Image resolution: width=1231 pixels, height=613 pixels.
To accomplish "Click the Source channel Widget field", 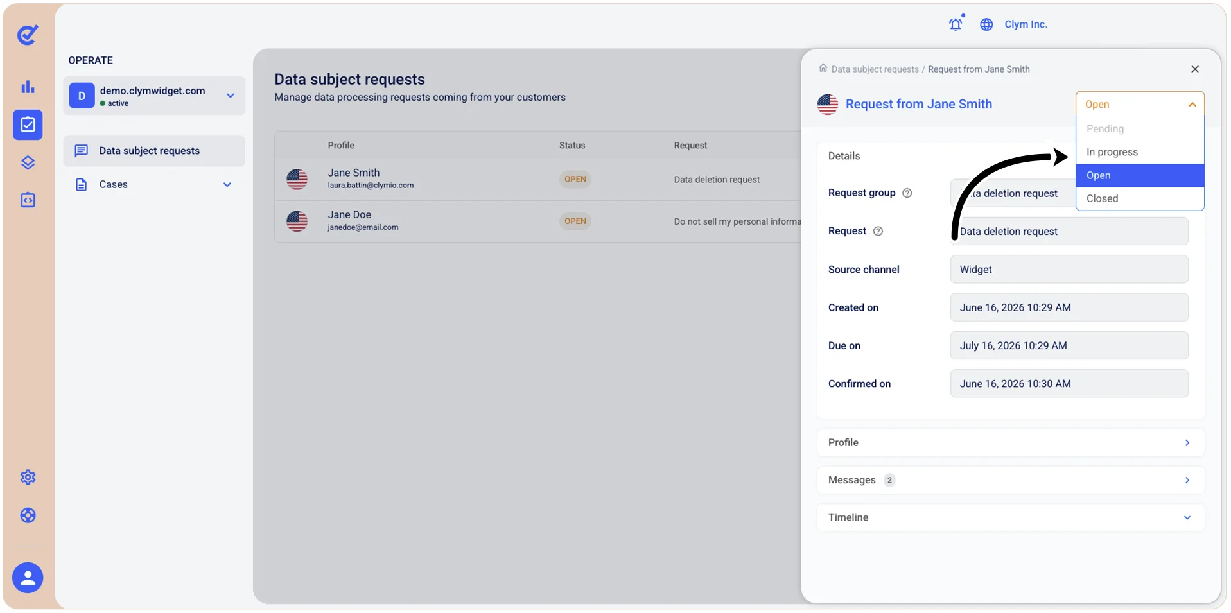I will [x=1069, y=270].
